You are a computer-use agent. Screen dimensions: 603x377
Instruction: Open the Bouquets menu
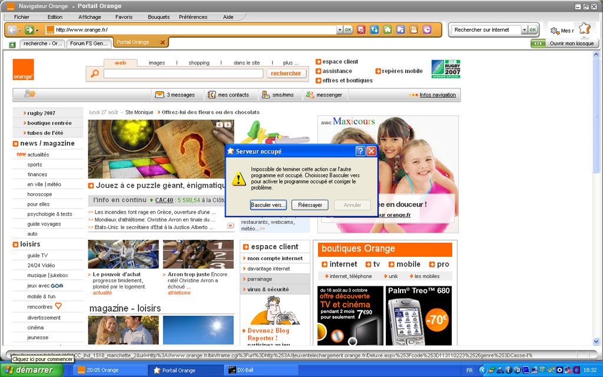point(159,17)
